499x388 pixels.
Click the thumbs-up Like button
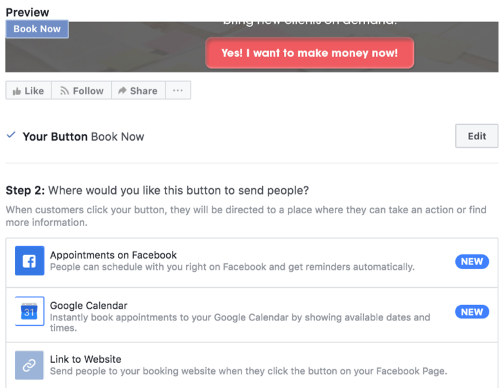[x=28, y=91]
